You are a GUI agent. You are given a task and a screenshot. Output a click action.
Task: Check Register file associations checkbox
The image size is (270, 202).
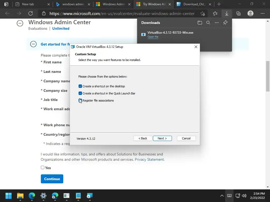(80, 100)
